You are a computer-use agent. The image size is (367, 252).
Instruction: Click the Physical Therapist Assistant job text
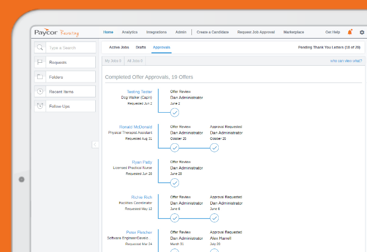point(130,132)
